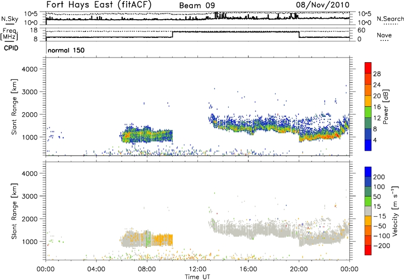Click the '12:00' time axis tick label
The width and height of the screenshot is (404, 280).
tap(197, 269)
